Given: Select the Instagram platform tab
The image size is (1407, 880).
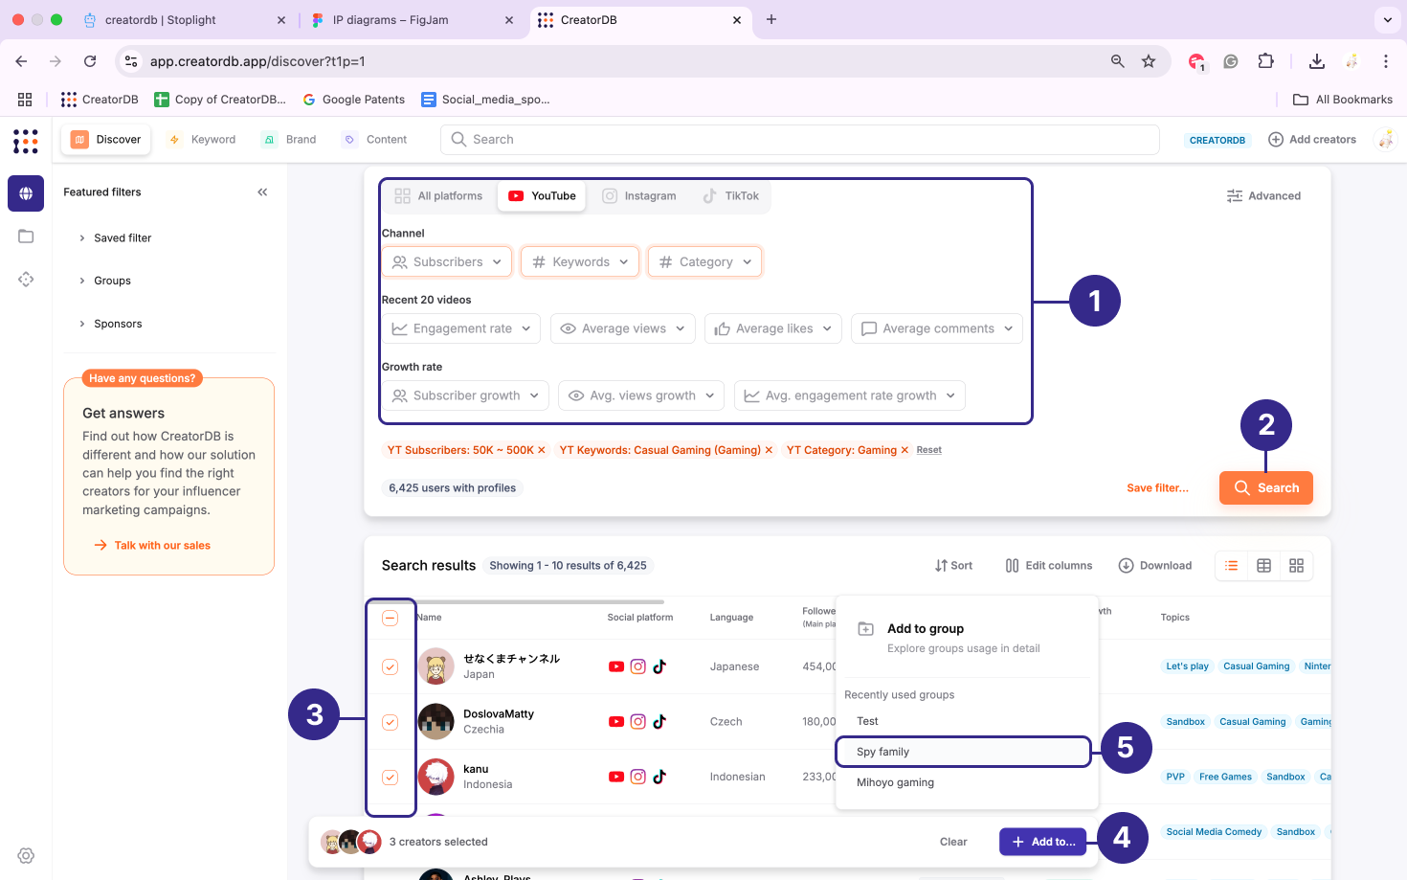Looking at the screenshot, I should coord(639,196).
